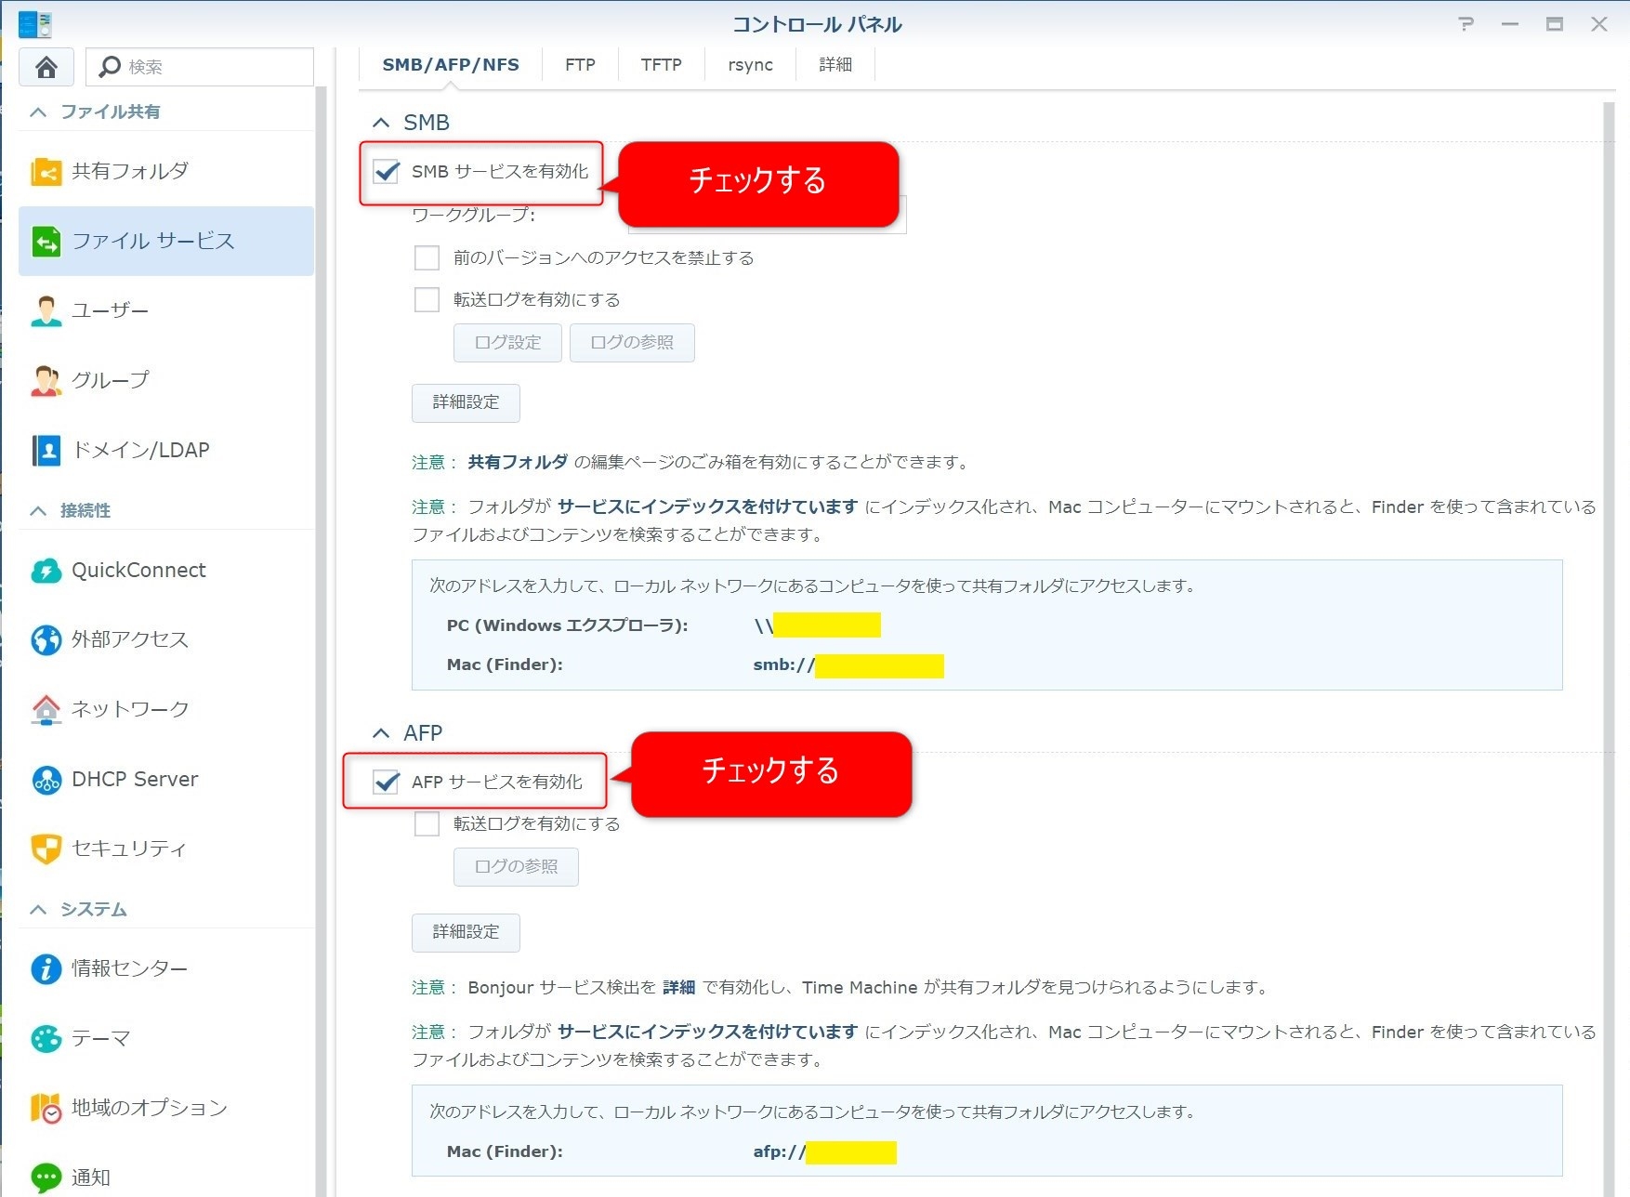Click the help question mark icon
1630x1197 pixels.
(1466, 24)
